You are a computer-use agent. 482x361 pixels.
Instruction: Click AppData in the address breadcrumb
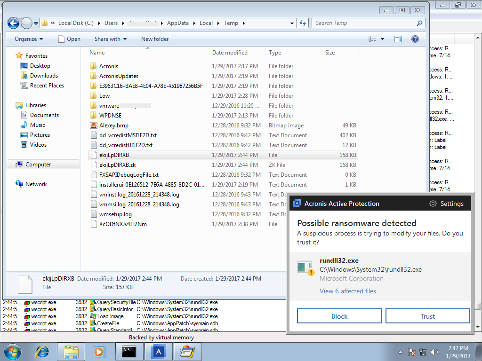(x=177, y=23)
